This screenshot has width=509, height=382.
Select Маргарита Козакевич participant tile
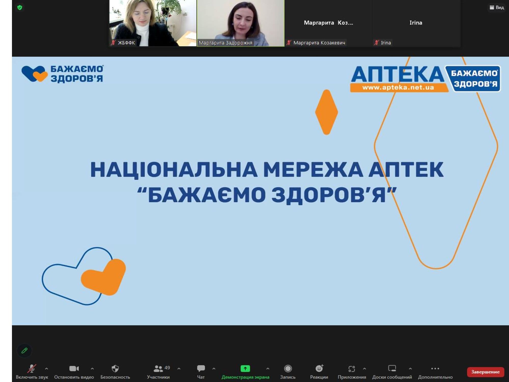[329, 23]
